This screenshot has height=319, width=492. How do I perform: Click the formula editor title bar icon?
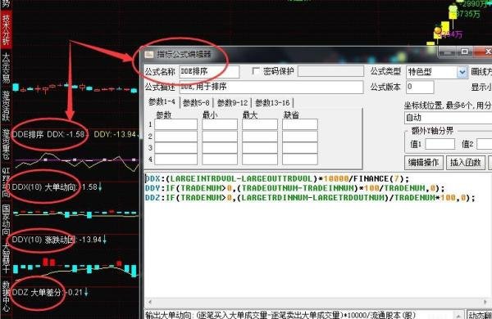pos(148,55)
